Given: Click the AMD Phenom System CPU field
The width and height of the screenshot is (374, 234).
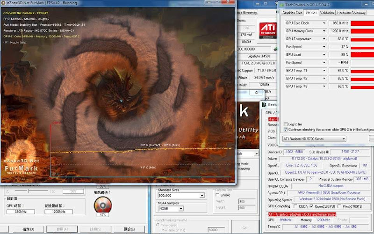Looking at the screenshot, I should tap(329, 192).
